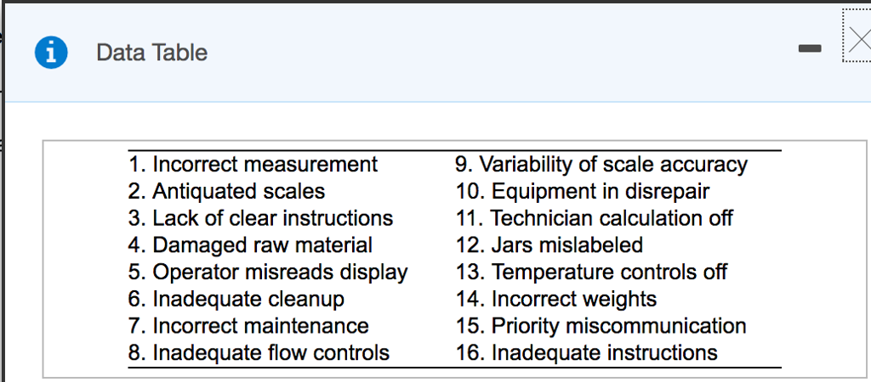
Task: Select Equipment in disrepair
Action: [x=582, y=191]
